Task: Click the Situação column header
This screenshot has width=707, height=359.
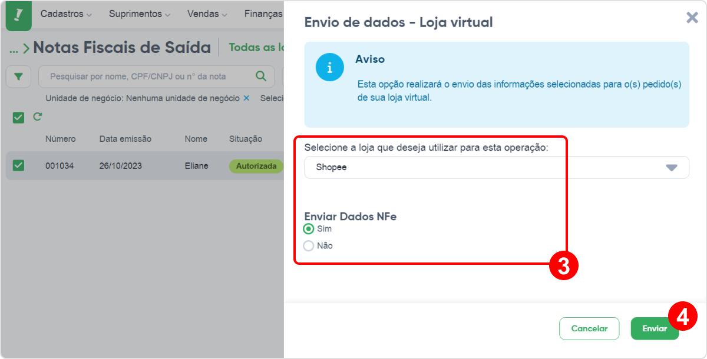Action: 246,139
